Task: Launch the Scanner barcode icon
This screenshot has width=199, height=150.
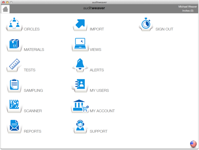Action: tap(14, 105)
